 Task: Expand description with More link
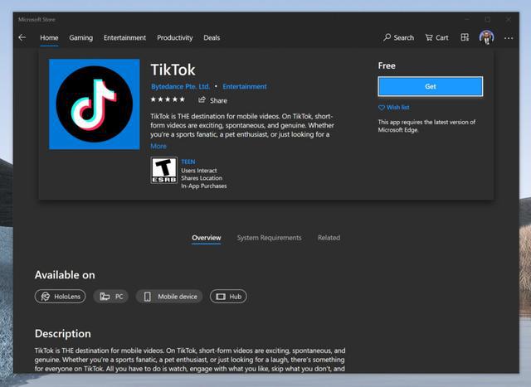coord(158,146)
